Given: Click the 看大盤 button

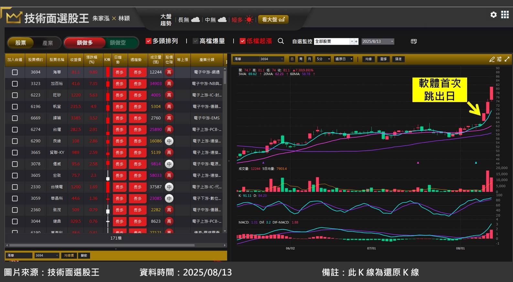Looking at the screenshot, I should tap(273, 20).
